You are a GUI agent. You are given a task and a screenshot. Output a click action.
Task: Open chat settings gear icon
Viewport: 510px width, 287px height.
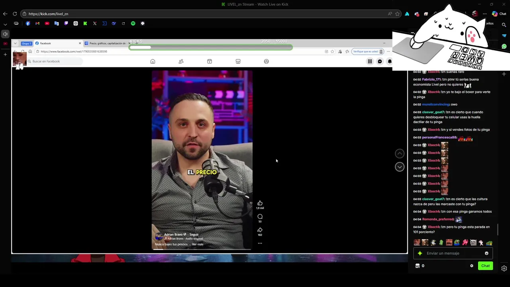[x=472, y=266]
